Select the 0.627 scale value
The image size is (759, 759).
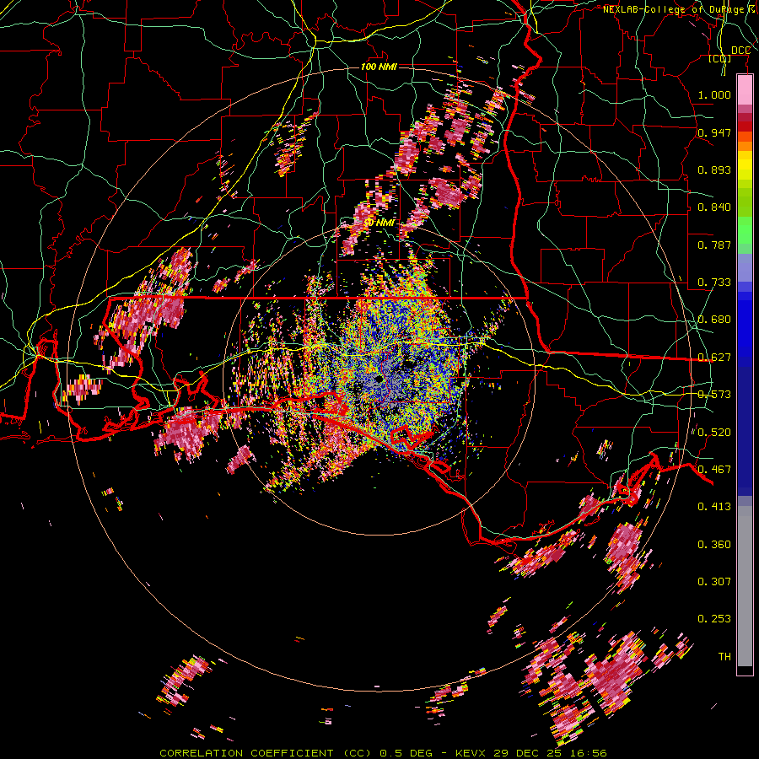tap(714, 358)
